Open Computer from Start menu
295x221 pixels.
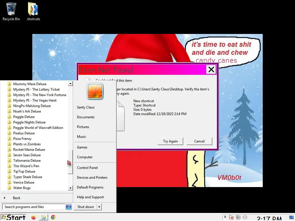(85, 157)
